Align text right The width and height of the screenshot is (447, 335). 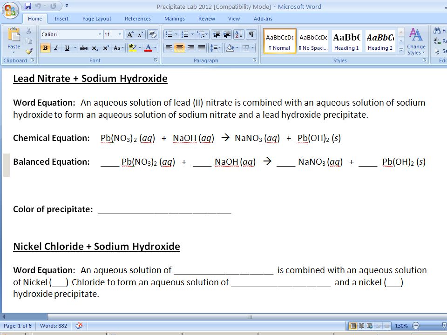pyautogui.click(x=190, y=48)
